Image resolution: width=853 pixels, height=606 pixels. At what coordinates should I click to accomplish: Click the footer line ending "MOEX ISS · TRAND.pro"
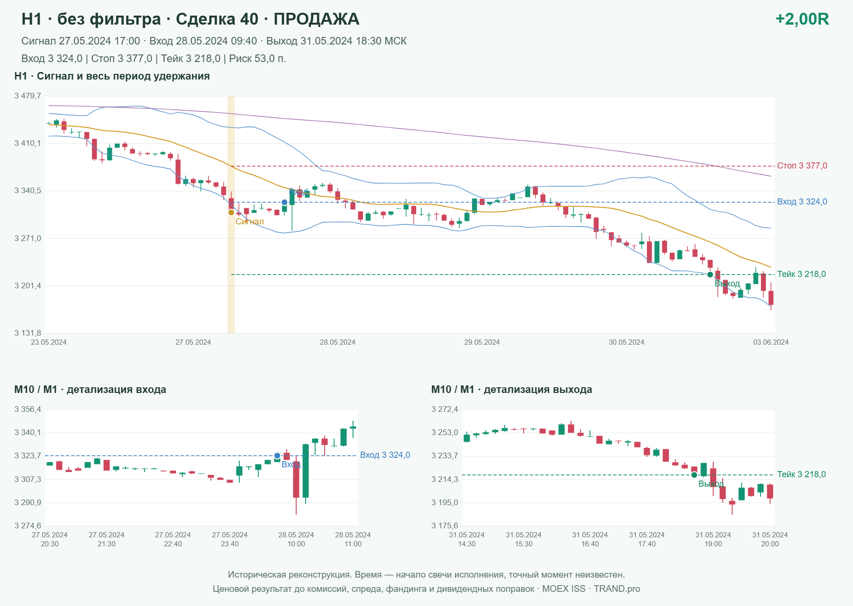tap(426, 589)
